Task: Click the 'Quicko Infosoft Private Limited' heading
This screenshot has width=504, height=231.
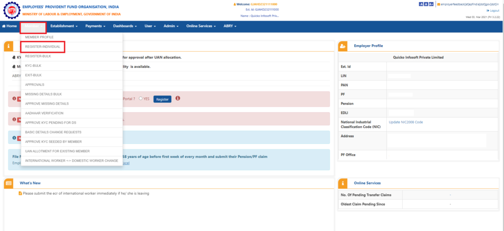Action: 418,58
